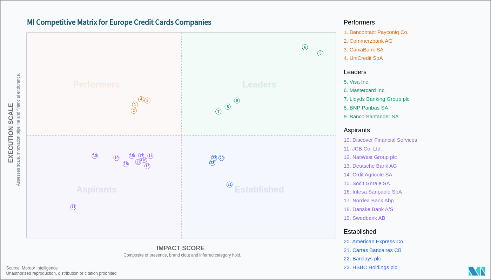Select the Discover marker 10
This screenshot has height=280, width=491.
coord(95,156)
